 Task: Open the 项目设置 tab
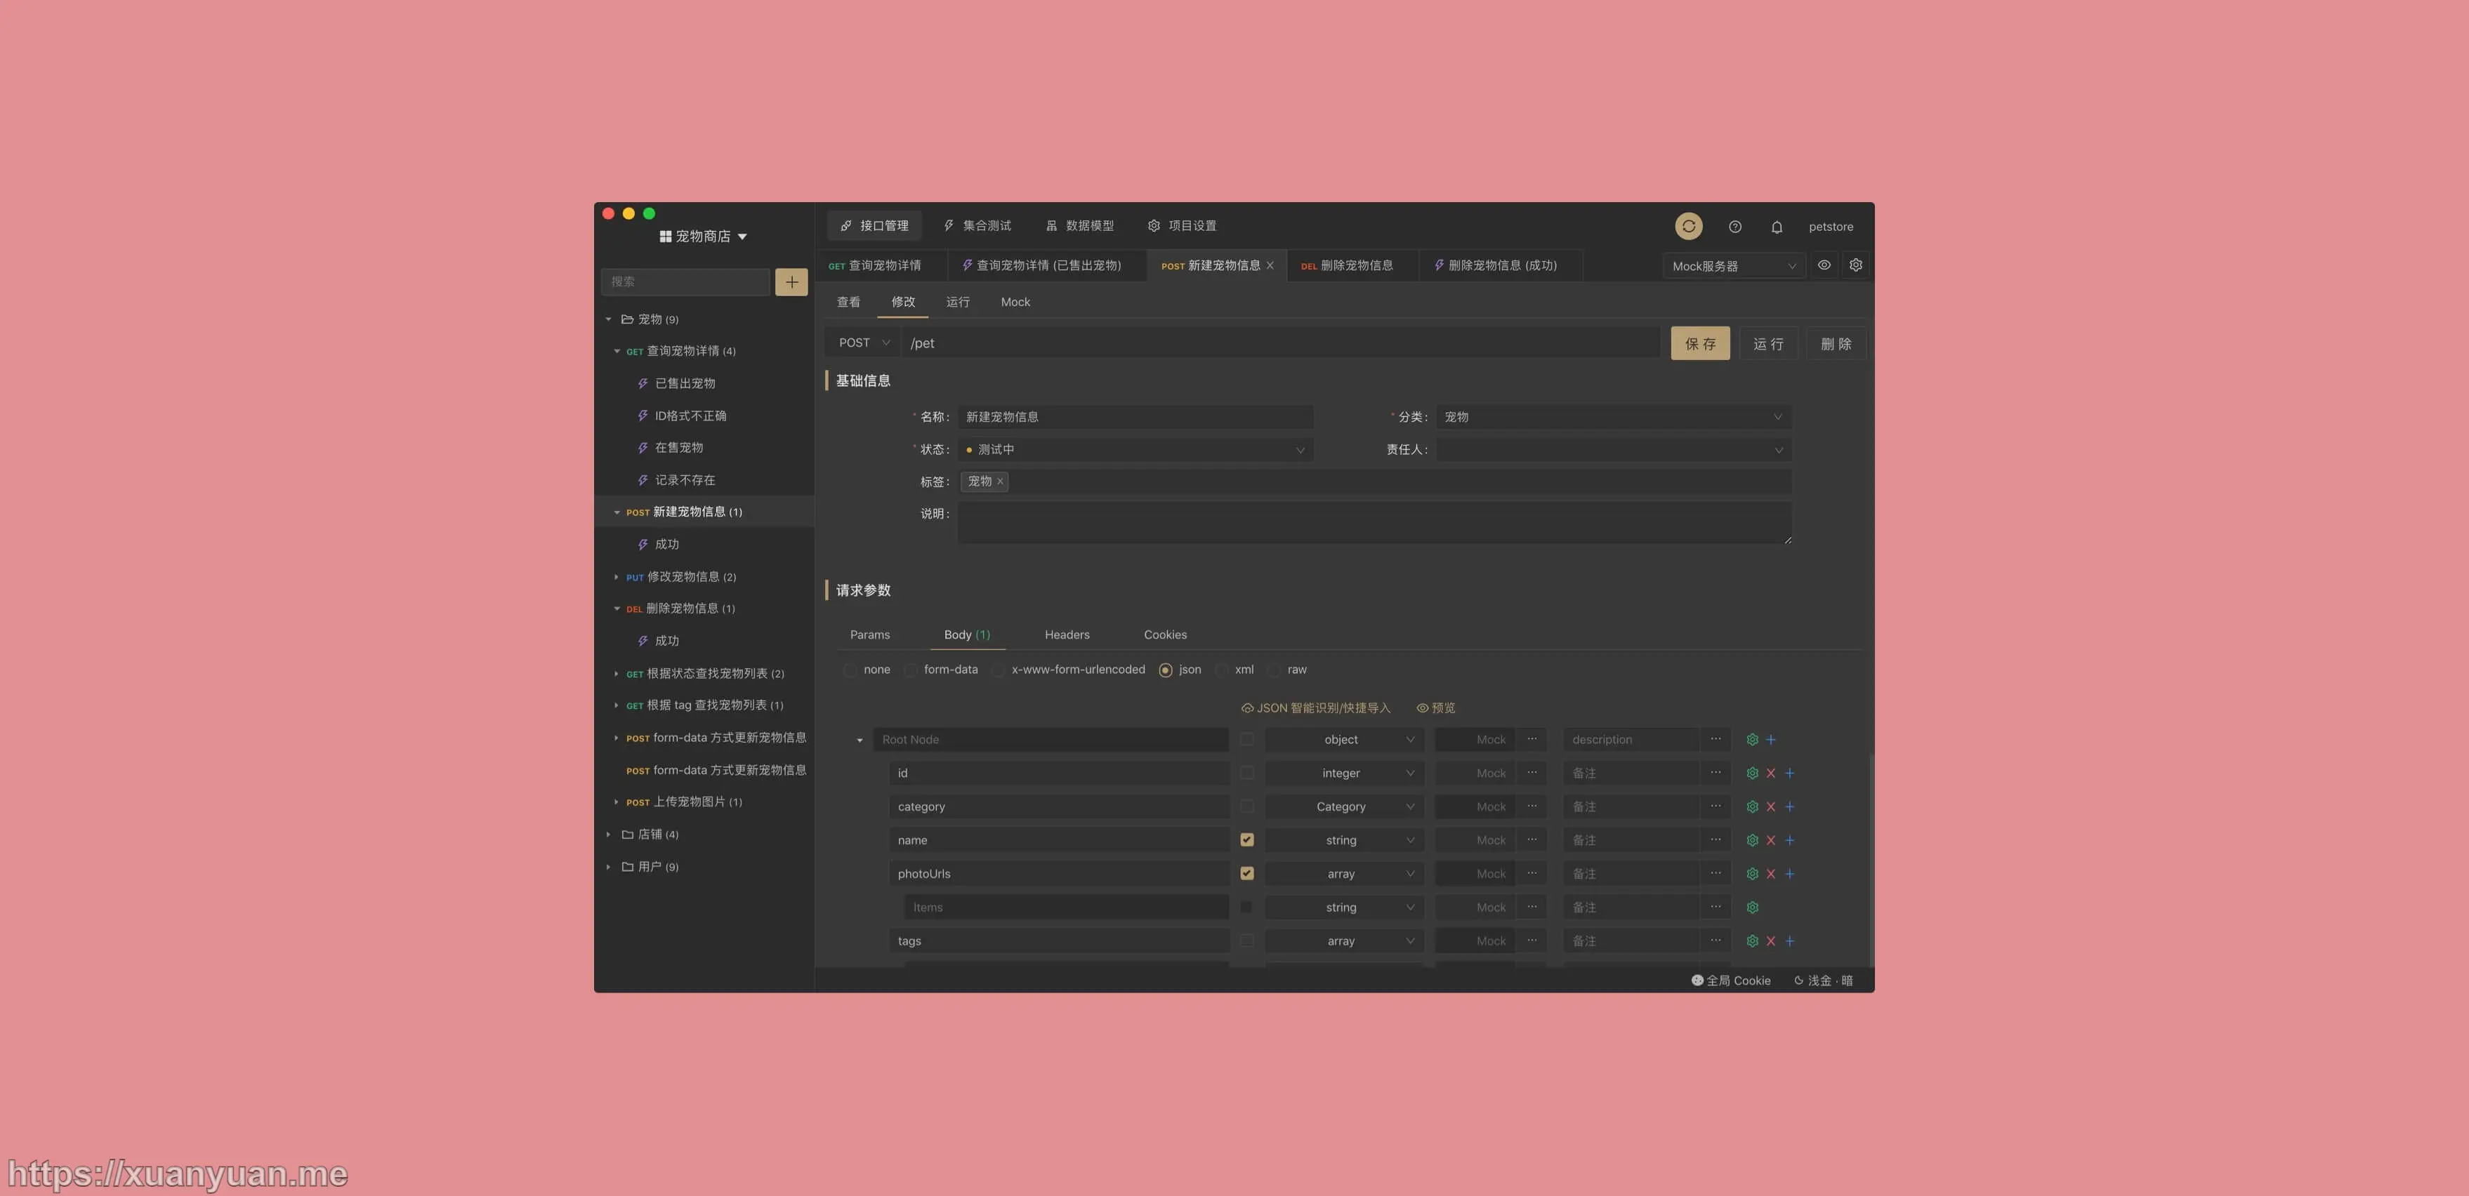click(x=1182, y=226)
